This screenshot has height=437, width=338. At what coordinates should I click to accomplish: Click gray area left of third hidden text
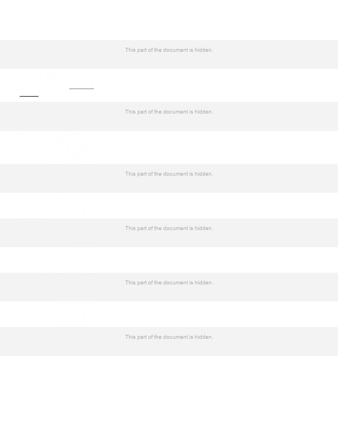pyautogui.click(x=62, y=178)
